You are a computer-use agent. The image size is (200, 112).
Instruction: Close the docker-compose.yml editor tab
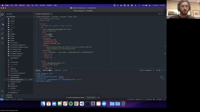[52, 14]
